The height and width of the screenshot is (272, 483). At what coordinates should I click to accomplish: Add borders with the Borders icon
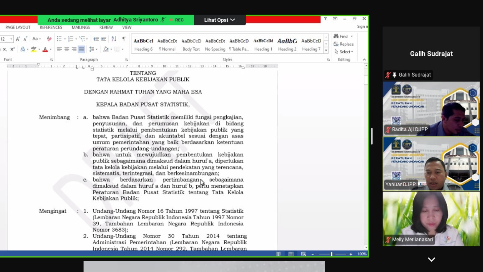point(117,49)
